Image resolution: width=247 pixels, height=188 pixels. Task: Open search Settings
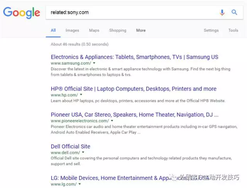pyautogui.click(x=211, y=30)
